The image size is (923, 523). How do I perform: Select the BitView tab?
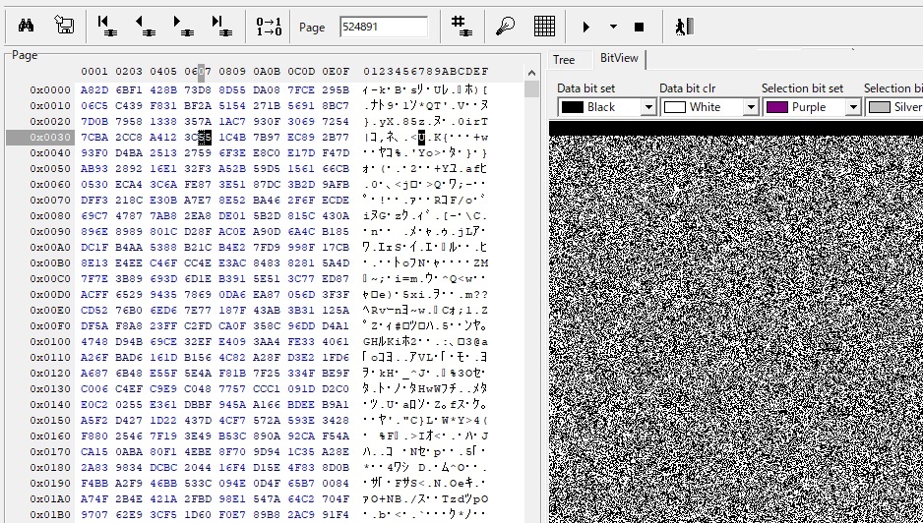(619, 59)
